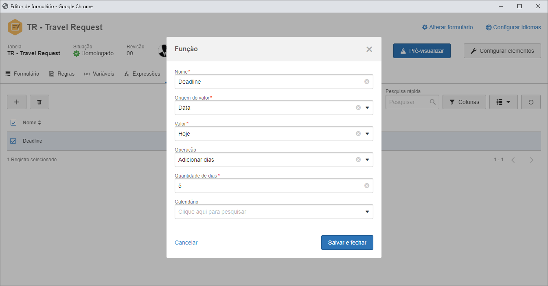Switch to the Variáveis tab

point(99,74)
